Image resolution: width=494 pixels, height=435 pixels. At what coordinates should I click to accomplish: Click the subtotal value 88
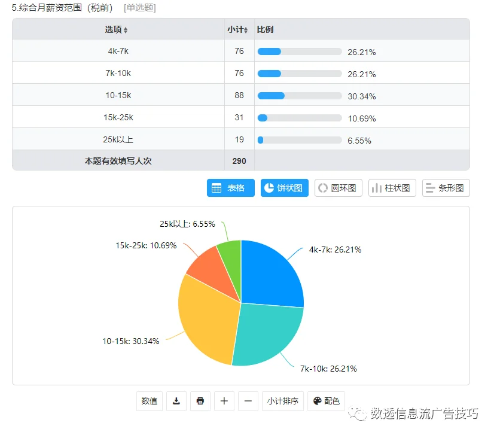pos(239,95)
